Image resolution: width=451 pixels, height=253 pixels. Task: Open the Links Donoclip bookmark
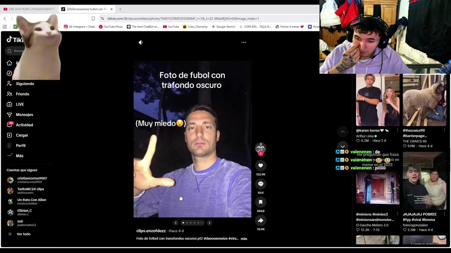(195, 27)
